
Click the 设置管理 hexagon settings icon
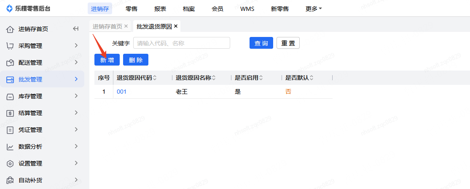tap(10, 164)
